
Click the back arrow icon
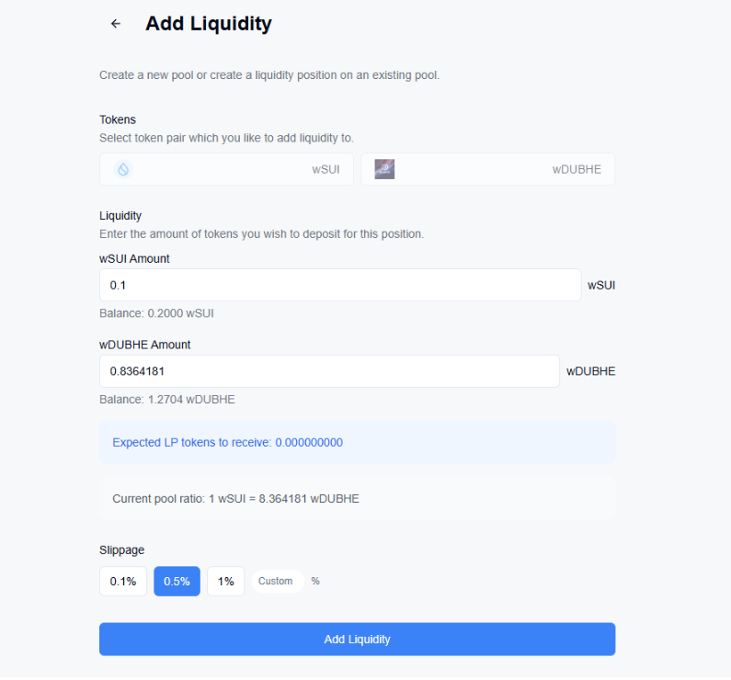click(x=116, y=23)
